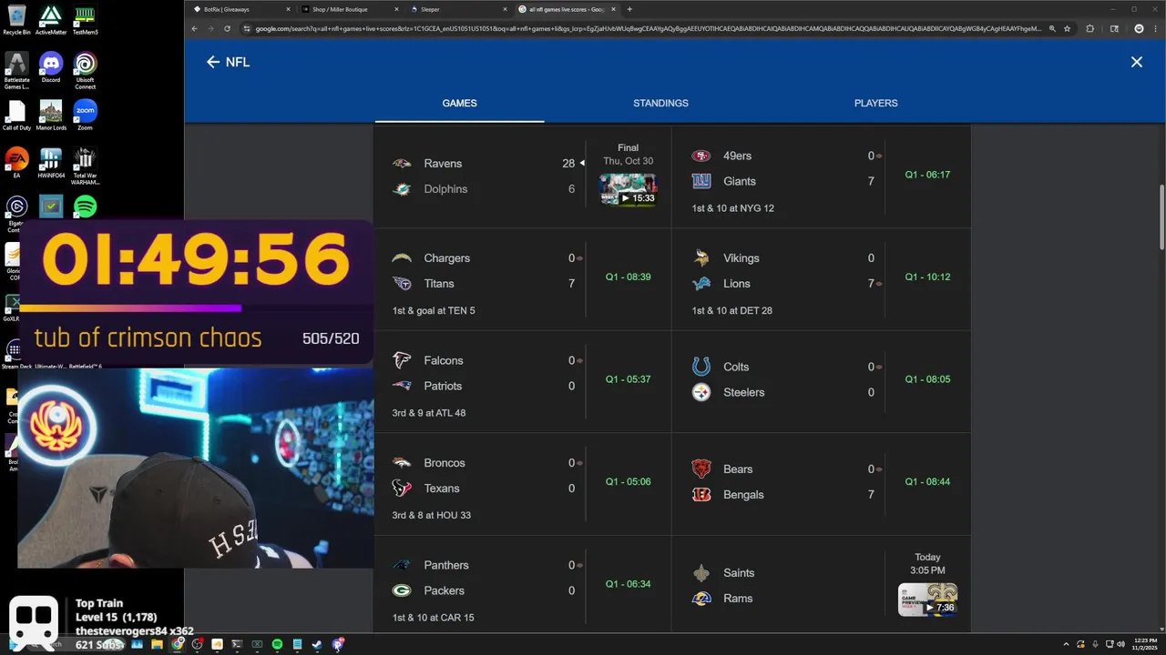The height and width of the screenshot is (655, 1166).
Task: Open the Shop / Miller Boutique tab
Action: pos(350,9)
